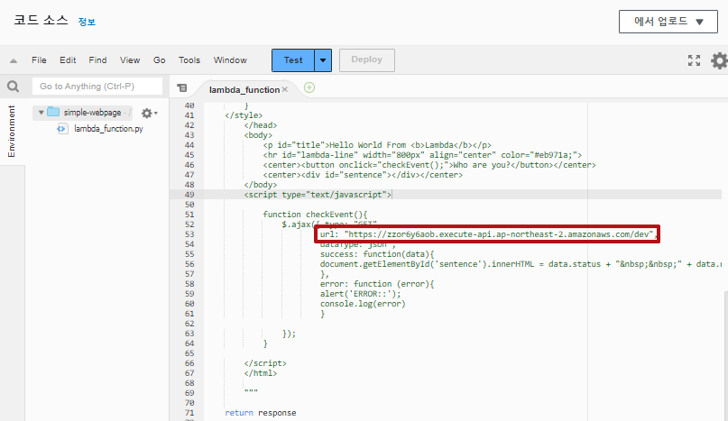This screenshot has height=421, width=728.
Task: Click the 'success: function(data){' line
Action: click(377, 254)
